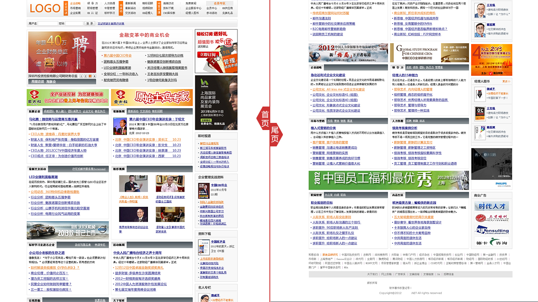The width and height of the screenshot is (538, 302).
Task: Click the 用户名 username input field
Action: point(47,23)
